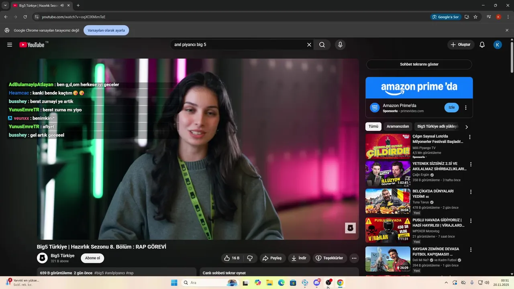Open BELÇİKA'DA DÜNYALARI YEDİM thumbnail

tap(388, 201)
